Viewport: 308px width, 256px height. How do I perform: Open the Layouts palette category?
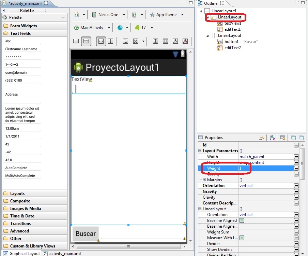click(34, 194)
